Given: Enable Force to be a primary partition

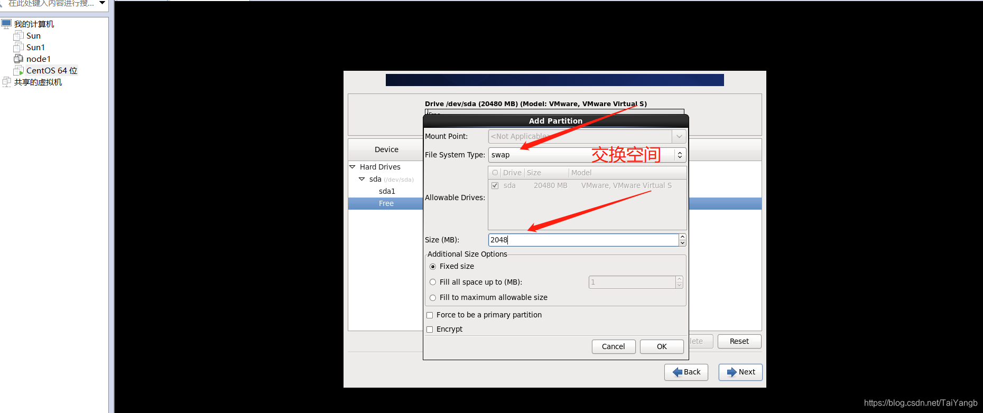Looking at the screenshot, I should pos(430,315).
